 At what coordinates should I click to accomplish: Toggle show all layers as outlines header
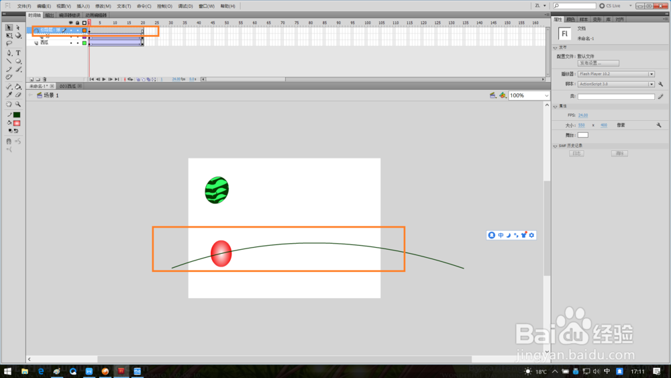[x=85, y=23]
